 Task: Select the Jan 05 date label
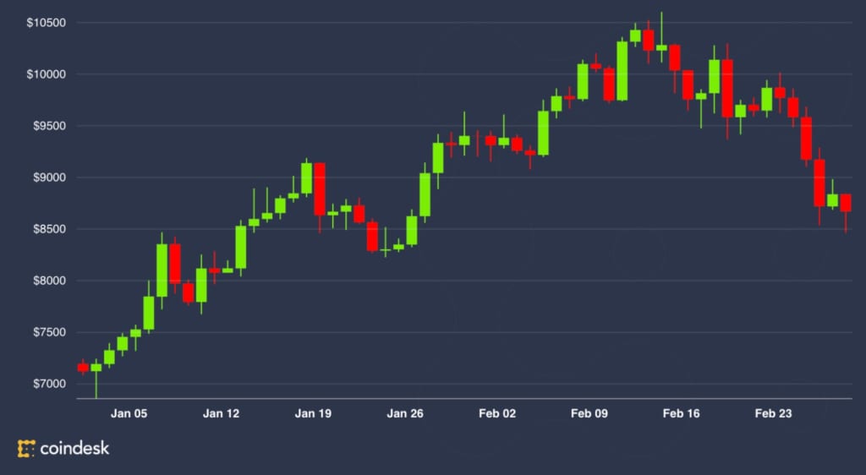click(x=129, y=413)
